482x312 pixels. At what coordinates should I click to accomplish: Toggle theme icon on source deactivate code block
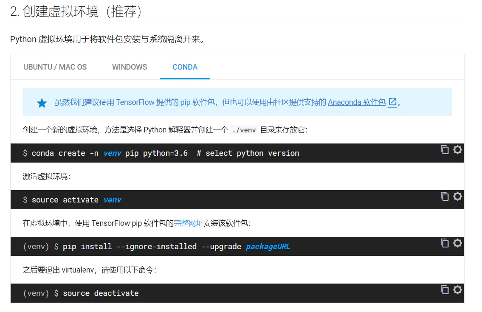457,290
